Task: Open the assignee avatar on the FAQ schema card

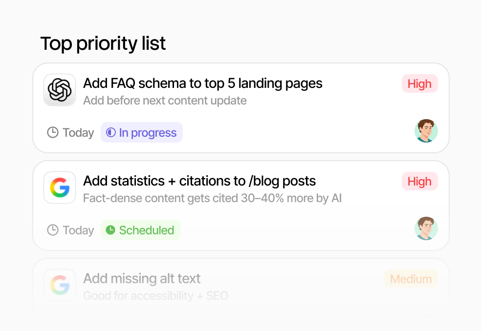Action: point(426,130)
